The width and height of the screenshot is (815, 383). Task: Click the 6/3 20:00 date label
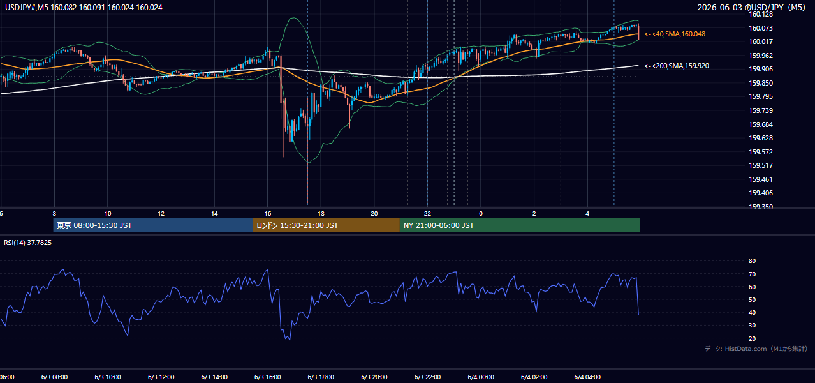(374, 377)
